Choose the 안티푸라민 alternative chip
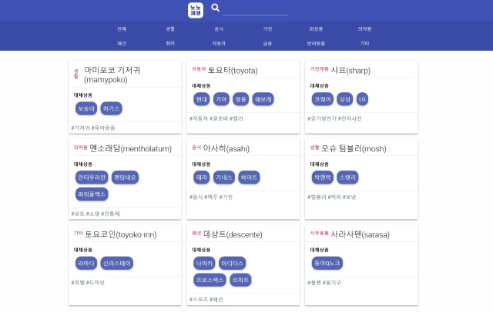This screenshot has width=493, height=312. 92,178
